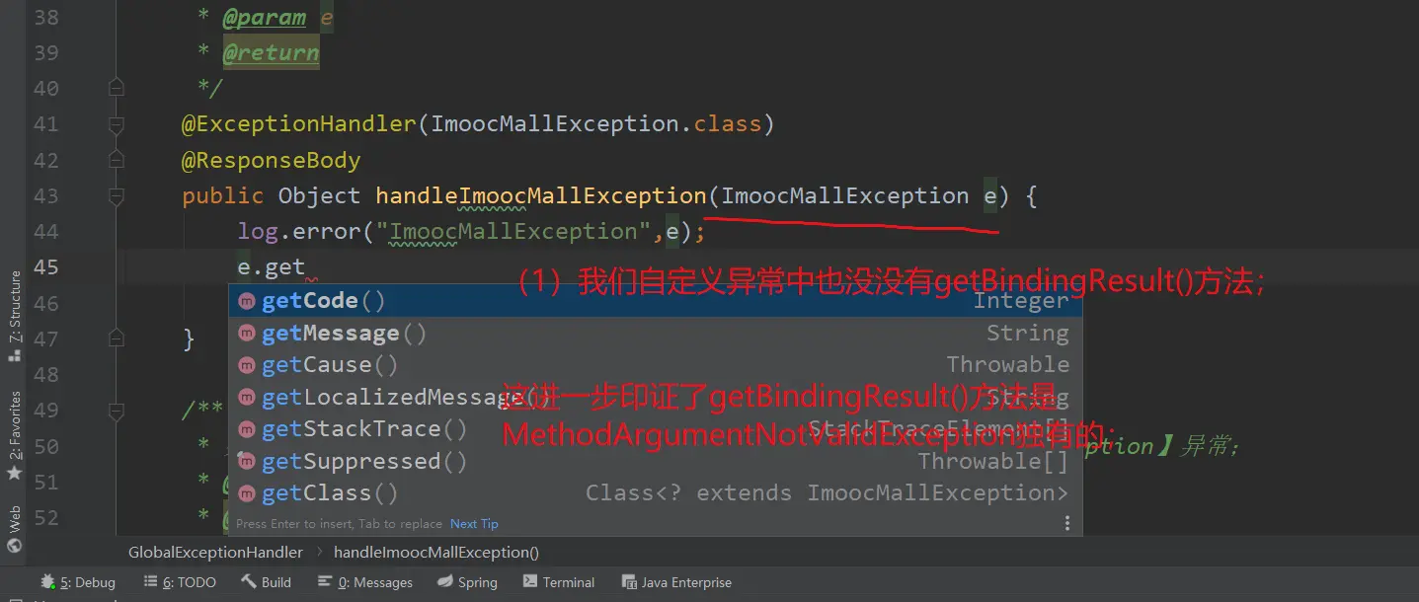
Task: Show the 0: Messages panel
Action: (364, 582)
